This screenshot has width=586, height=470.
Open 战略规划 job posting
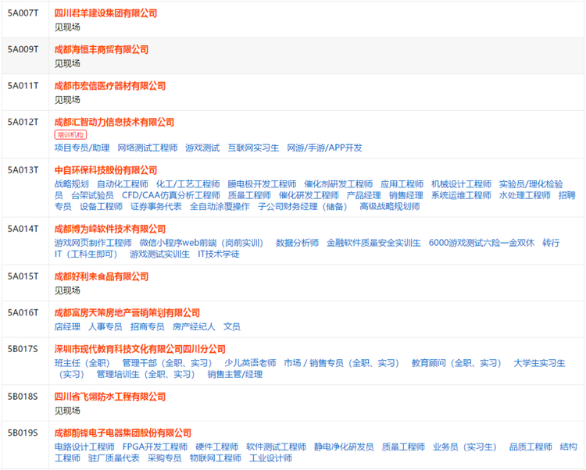pos(72,184)
